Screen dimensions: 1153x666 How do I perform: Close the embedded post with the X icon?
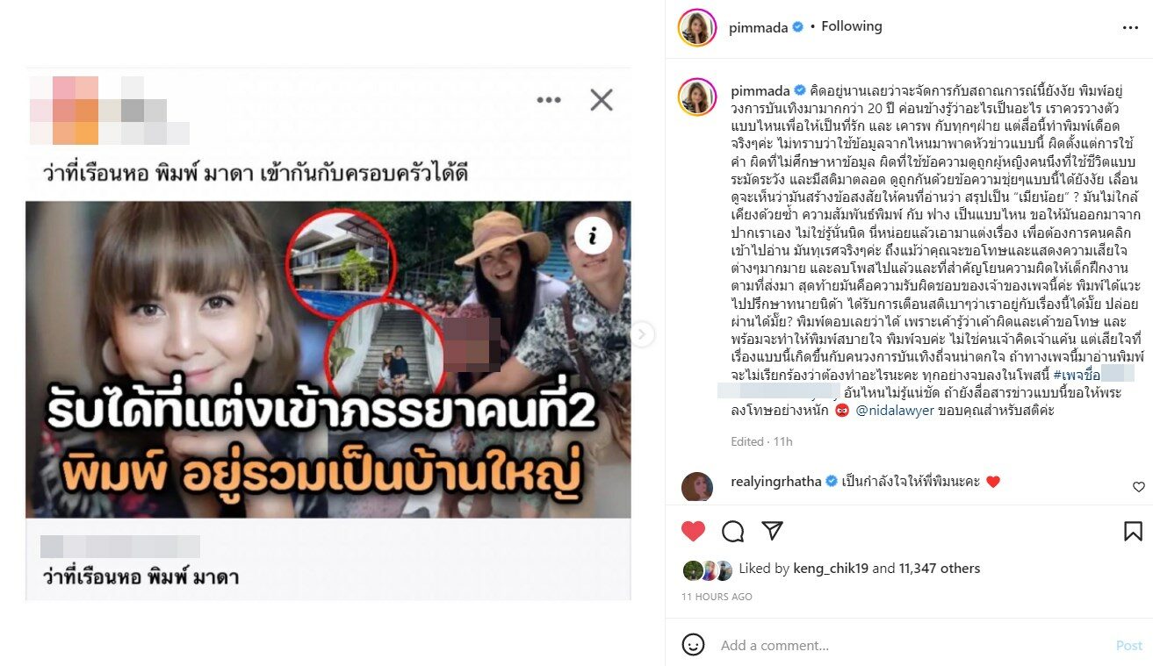(602, 100)
